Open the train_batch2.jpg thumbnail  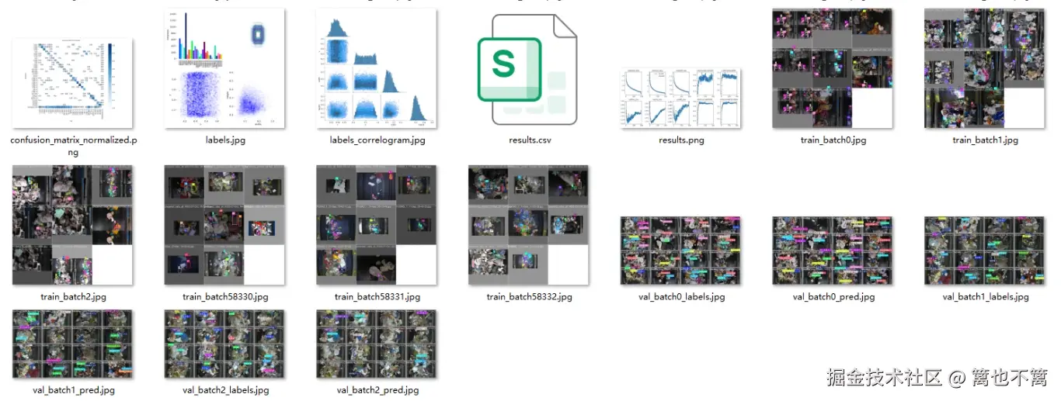click(72, 225)
